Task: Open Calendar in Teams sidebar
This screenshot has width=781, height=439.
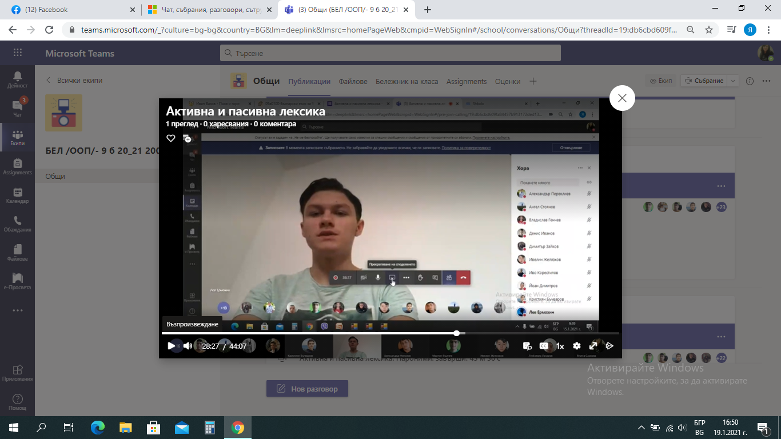Action: [17, 195]
